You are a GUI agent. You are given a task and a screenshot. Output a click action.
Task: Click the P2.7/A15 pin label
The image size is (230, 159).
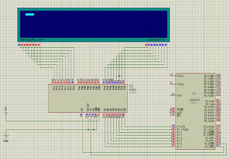tap(209, 121)
